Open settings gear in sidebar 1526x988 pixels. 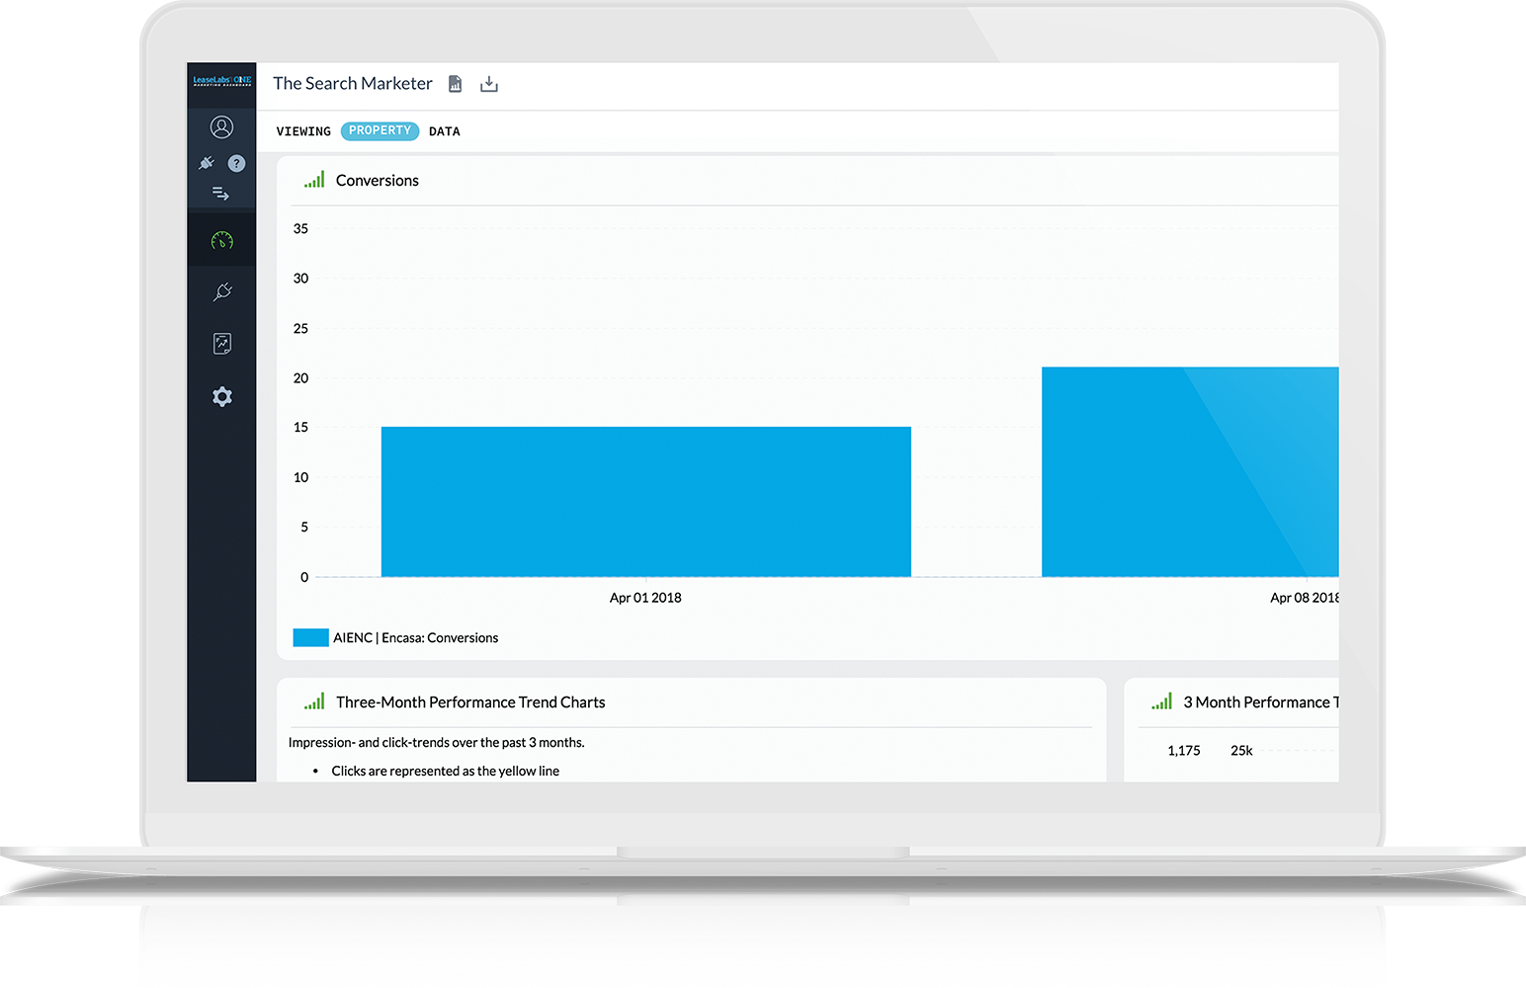pos(221,396)
